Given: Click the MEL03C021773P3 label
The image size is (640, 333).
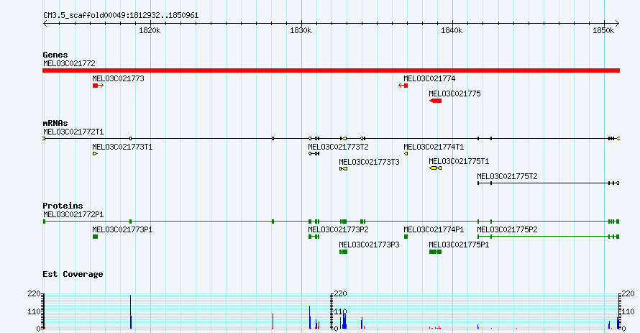Looking at the screenshot, I should click(x=369, y=245).
